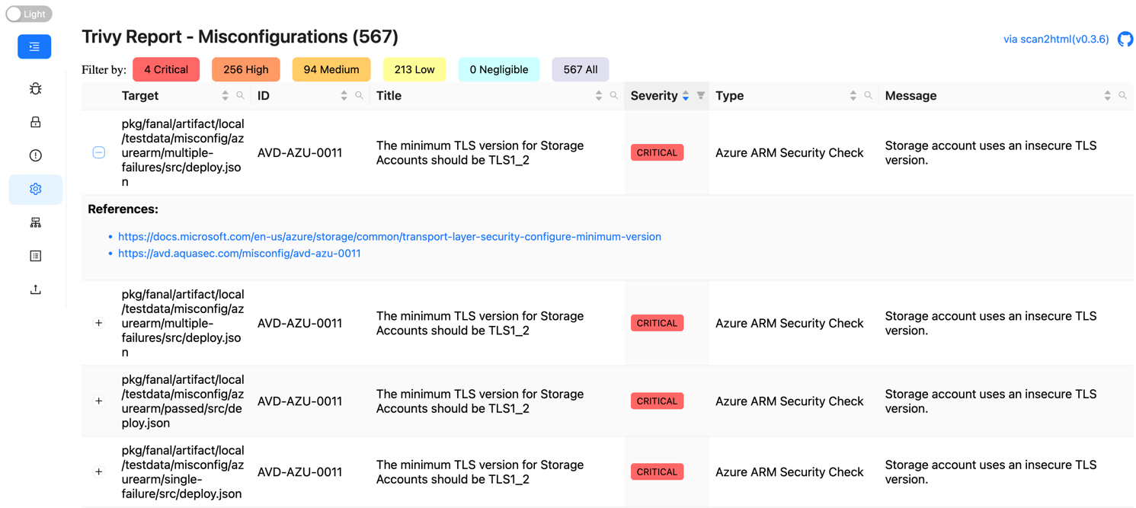This screenshot has height=508, width=1136.
Task: Sort by Message column arrows
Action: [1107, 96]
